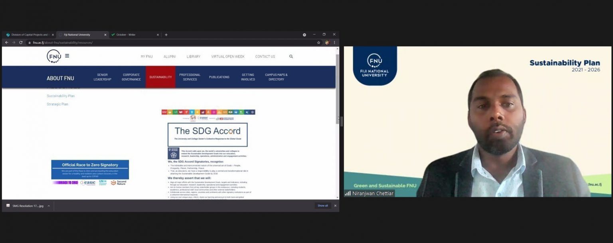Viewport: 613px width, 243px height.
Task: Open the Sustainability Plan link
Action: [61, 96]
